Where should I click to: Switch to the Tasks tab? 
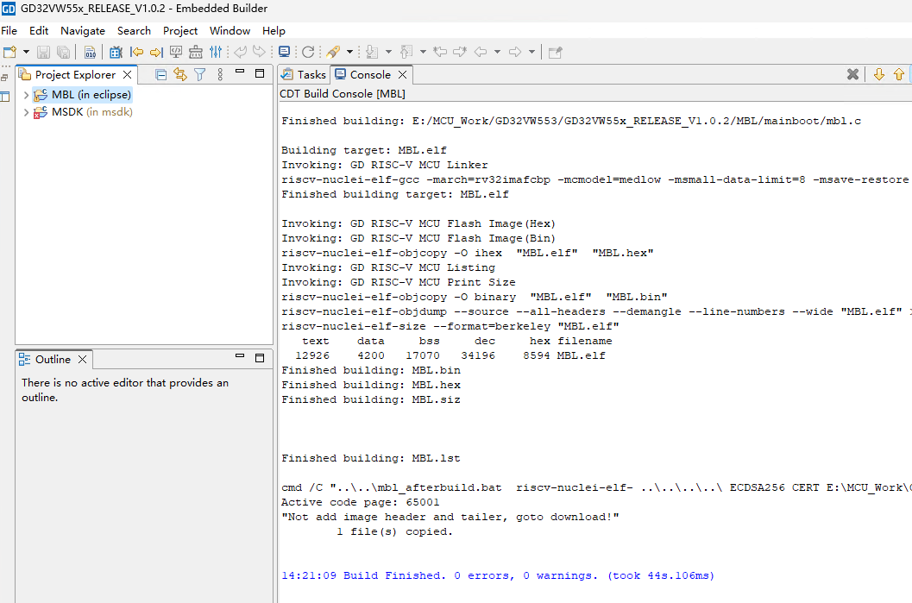click(x=305, y=75)
